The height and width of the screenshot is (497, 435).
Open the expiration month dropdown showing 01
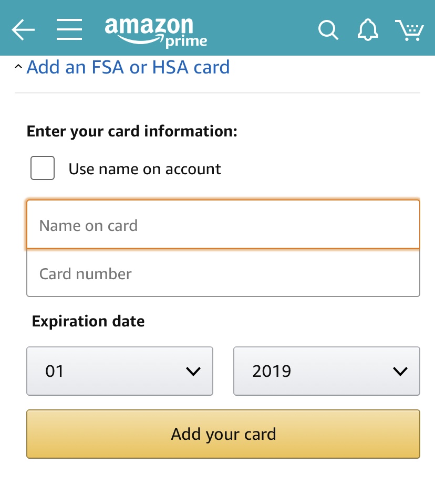pos(120,371)
